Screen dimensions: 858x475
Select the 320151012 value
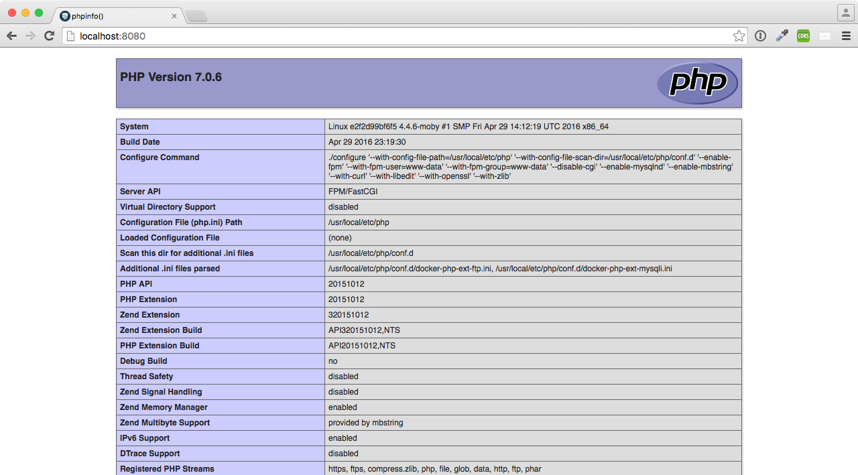pyautogui.click(x=349, y=315)
